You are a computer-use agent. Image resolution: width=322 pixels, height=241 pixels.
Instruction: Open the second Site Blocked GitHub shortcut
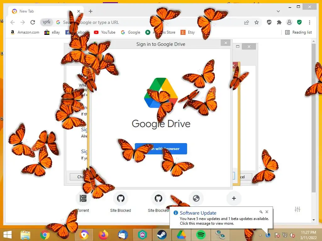[x=158, y=202]
